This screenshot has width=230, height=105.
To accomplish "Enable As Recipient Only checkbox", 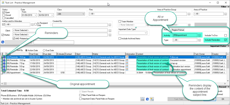I will click(x=36, y=24).
